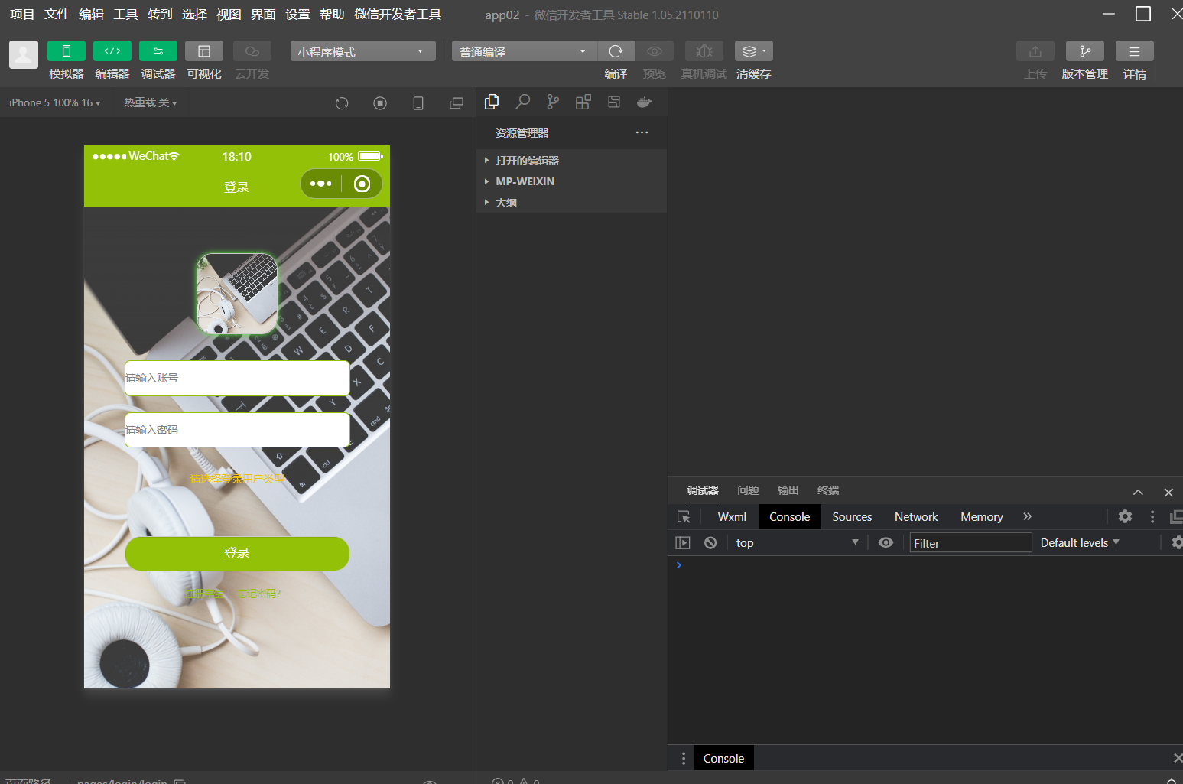Click the mini program capsule menu dots
Screen dimensions: 1183x784
coord(321,184)
